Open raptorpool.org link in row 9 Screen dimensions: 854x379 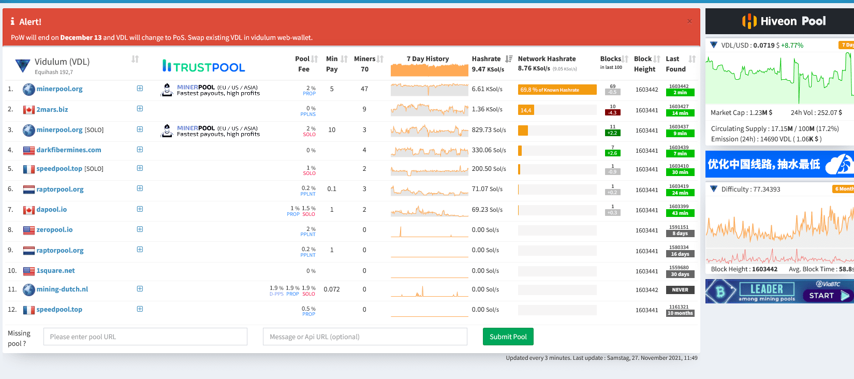pyautogui.click(x=60, y=251)
